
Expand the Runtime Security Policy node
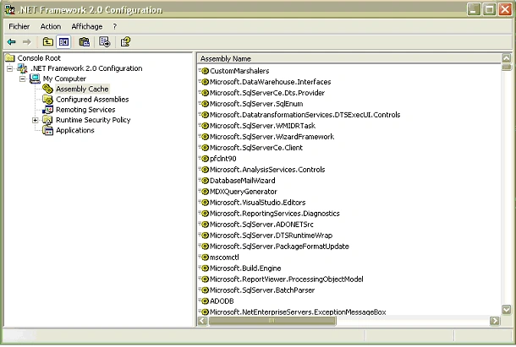(36, 120)
